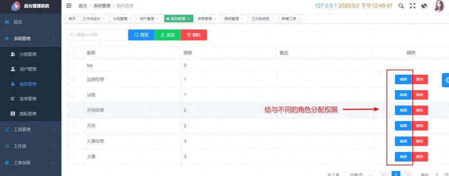Check the box for the 运维 row

[x=72, y=95]
